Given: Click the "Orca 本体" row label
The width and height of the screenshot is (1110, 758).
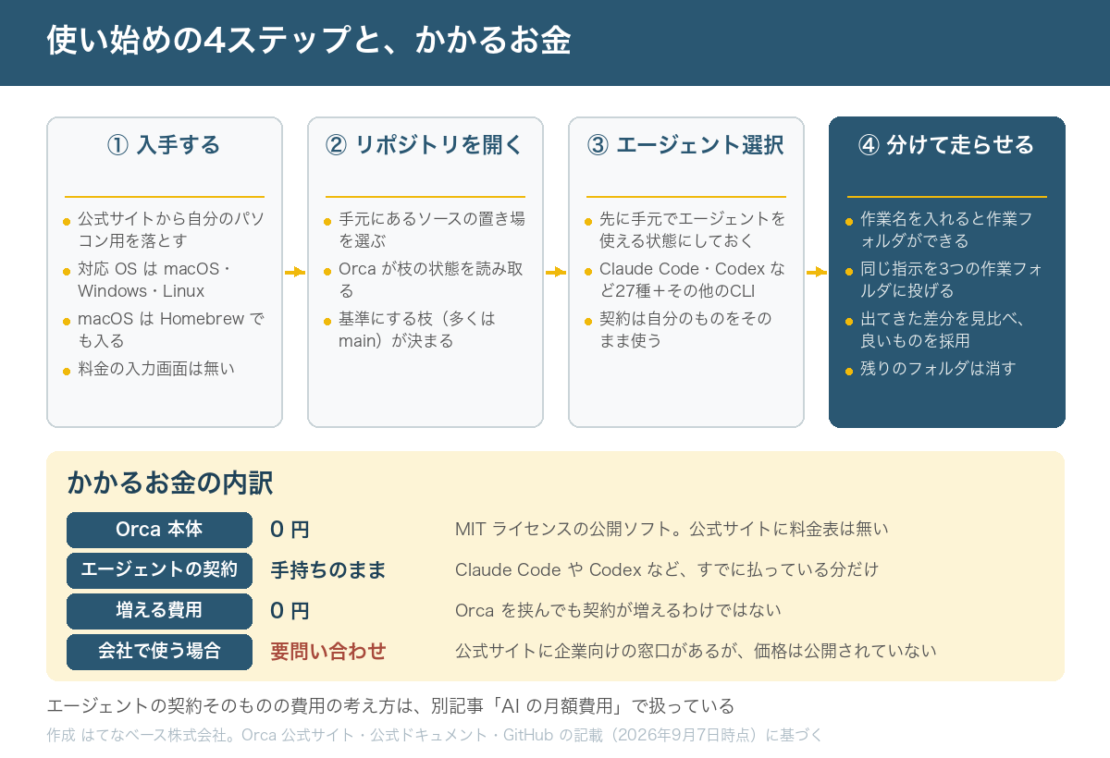Looking at the screenshot, I should (x=159, y=530).
